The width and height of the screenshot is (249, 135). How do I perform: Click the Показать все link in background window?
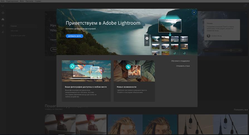pos(241,110)
